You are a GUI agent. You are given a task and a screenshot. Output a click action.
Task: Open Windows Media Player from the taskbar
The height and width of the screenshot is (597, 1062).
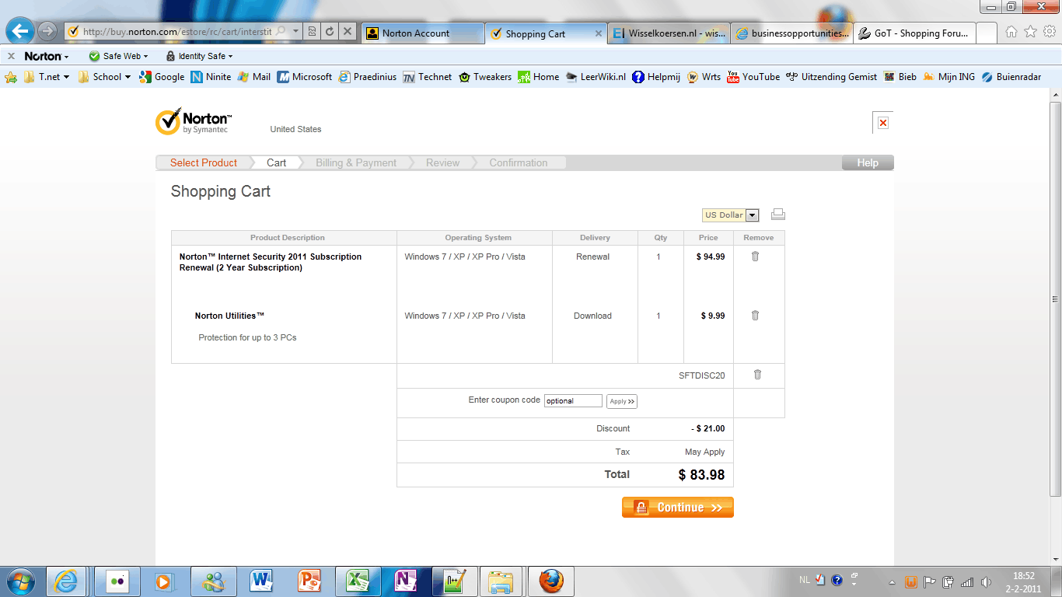(164, 581)
